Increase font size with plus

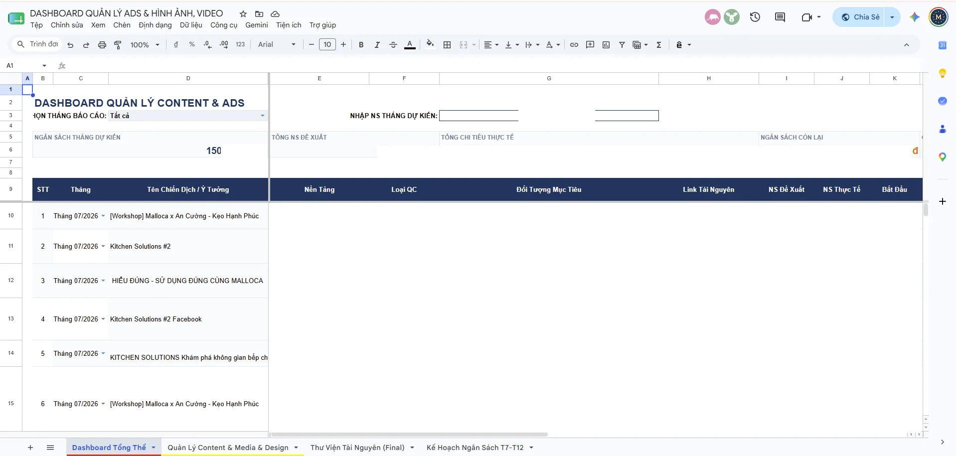pos(343,45)
